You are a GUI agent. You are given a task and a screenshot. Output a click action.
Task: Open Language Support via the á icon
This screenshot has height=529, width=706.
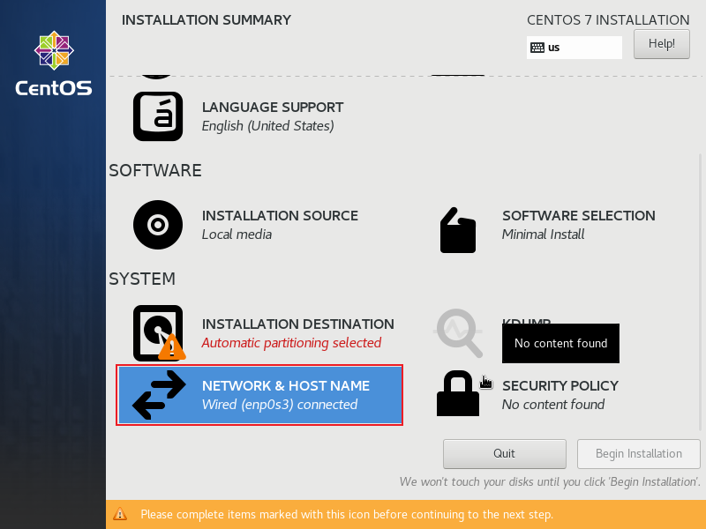[x=158, y=116]
